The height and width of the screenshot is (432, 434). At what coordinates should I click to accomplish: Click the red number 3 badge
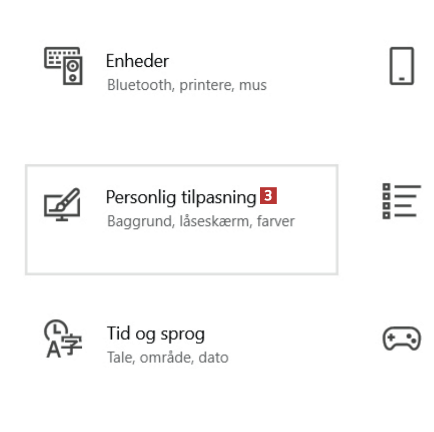pyautogui.click(x=269, y=196)
